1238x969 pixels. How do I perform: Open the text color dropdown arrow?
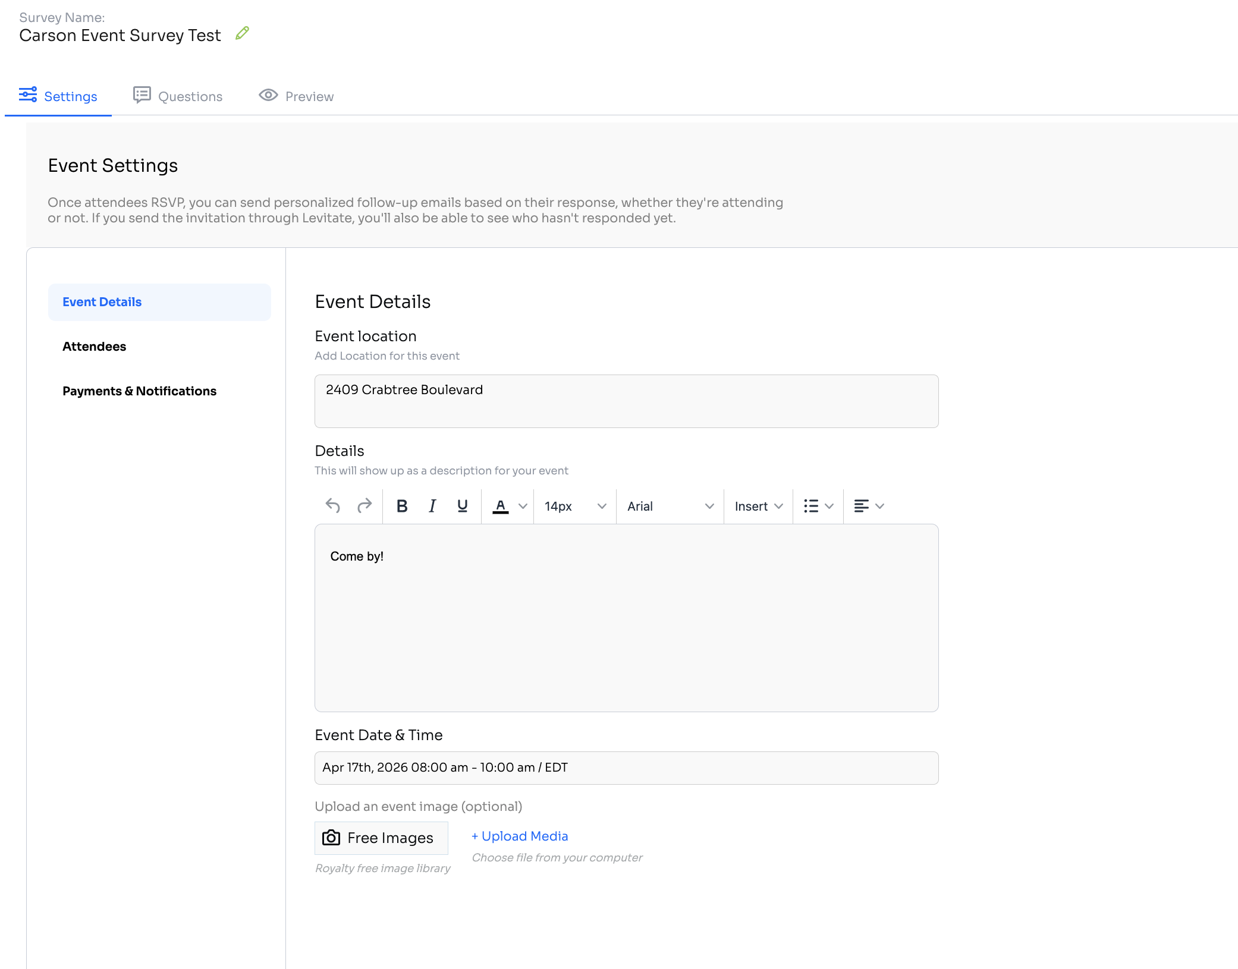pyautogui.click(x=523, y=506)
